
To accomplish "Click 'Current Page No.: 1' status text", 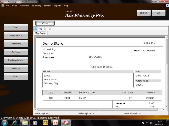I will [x=42, y=113].
